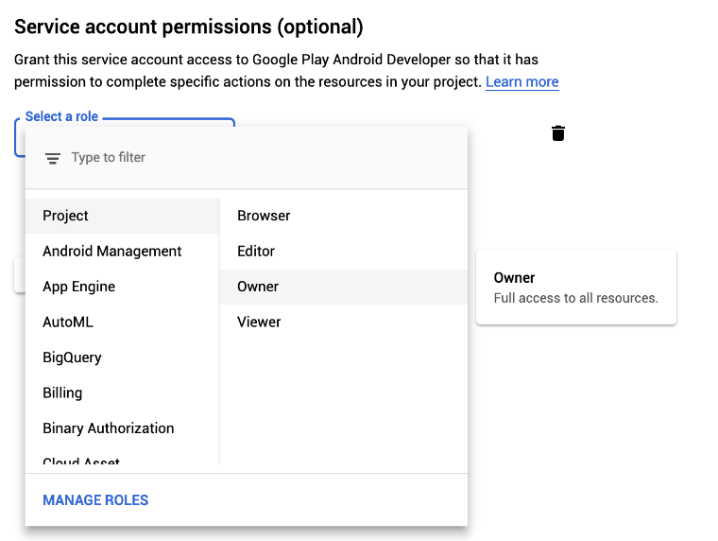Open the Learn more link
The height and width of the screenshot is (541, 718).
pos(522,81)
